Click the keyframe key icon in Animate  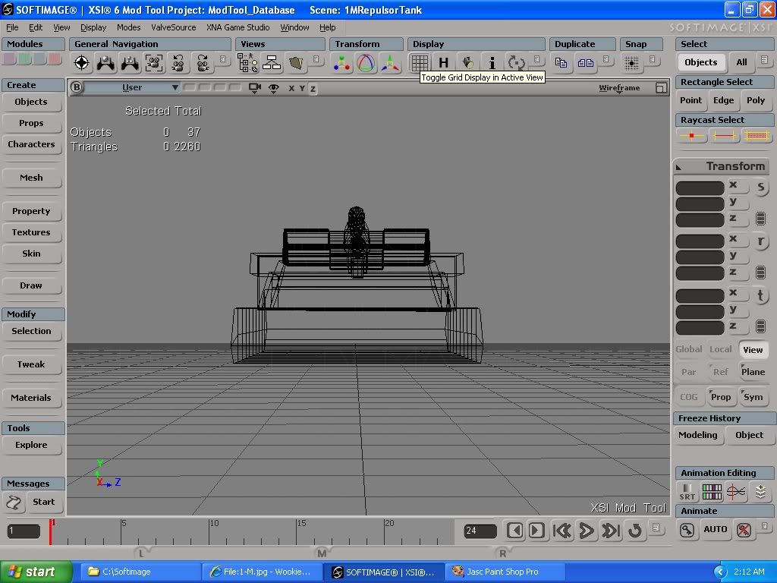coord(687,530)
